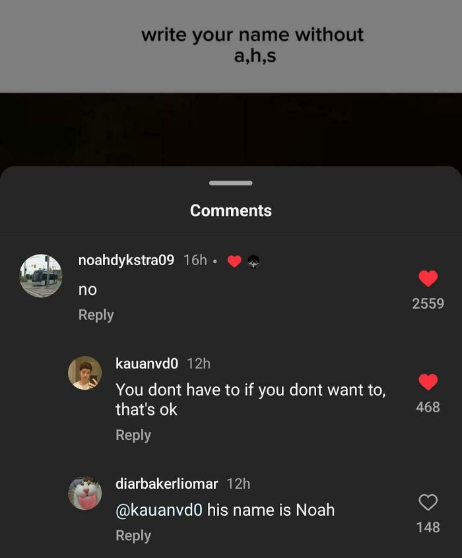
Task: Open kauanvd0's selfie profile picture
Action: [84, 373]
